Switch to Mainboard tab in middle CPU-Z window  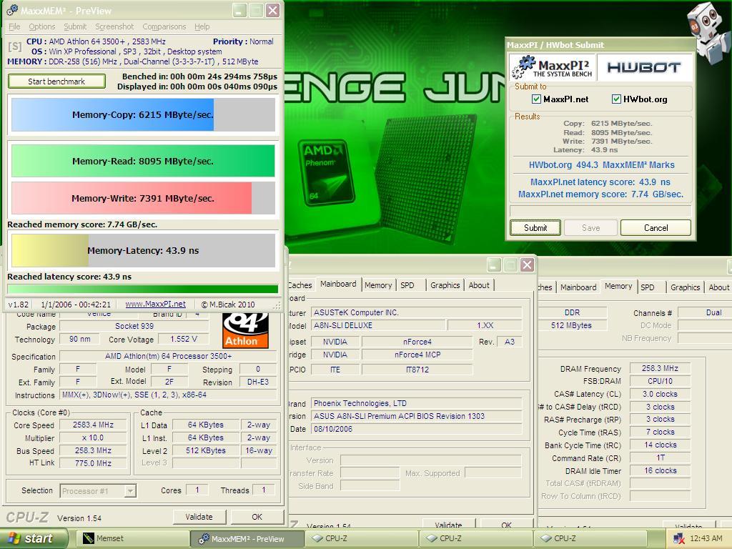(x=338, y=284)
